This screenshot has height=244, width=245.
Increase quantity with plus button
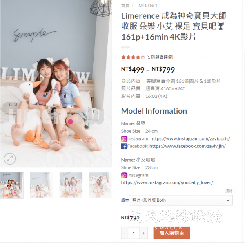pos(143,233)
